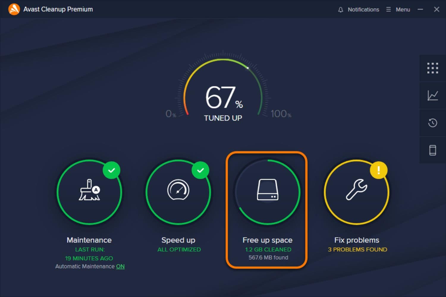Viewport: 446px width, 297px height.
Task: Click the 'TUNED UP' label under the gauge
Action: coord(223,118)
